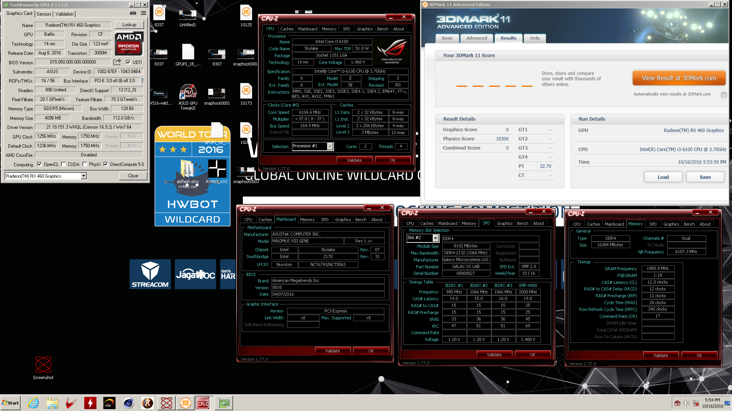
Task: Open the Help tab in 3DMark 11
Action: tap(535, 38)
